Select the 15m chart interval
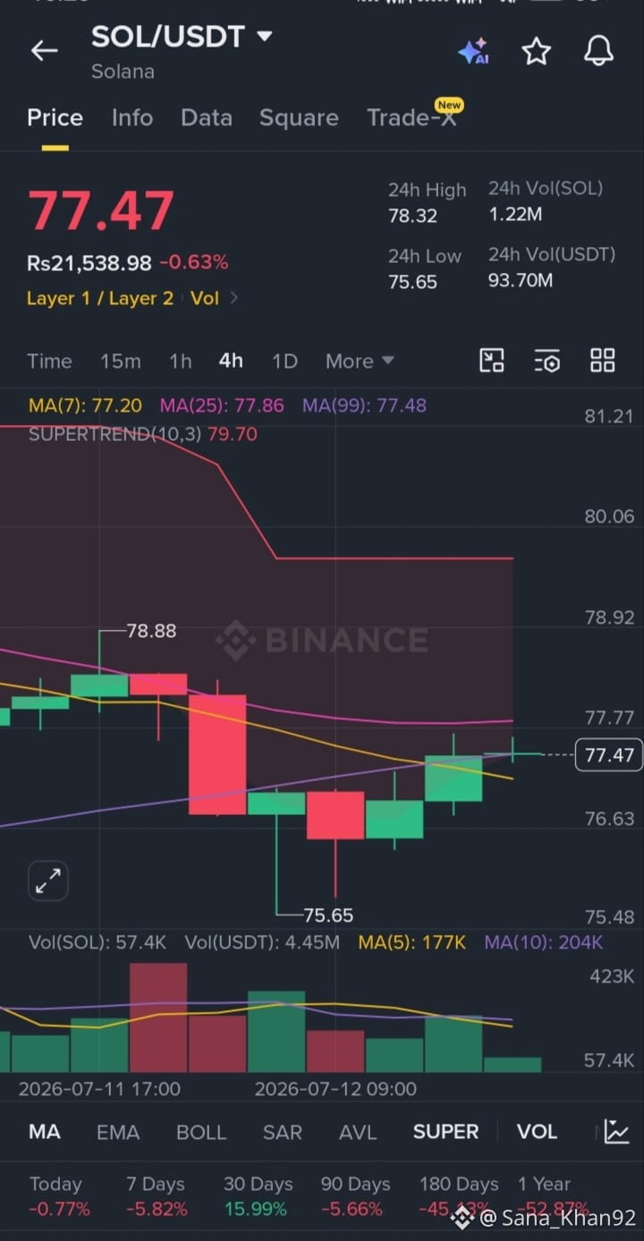The width and height of the screenshot is (644, 1241). pos(121,361)
